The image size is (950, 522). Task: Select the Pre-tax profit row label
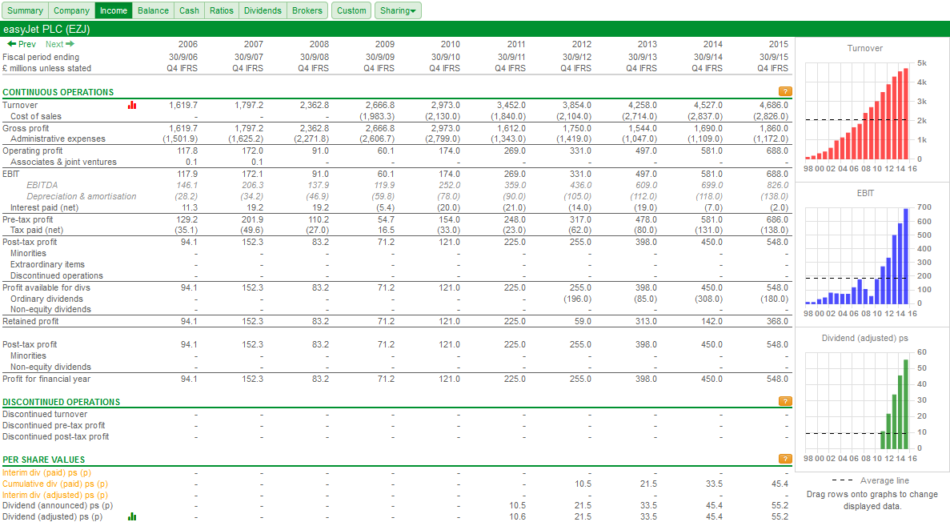(x=28, y=219)
